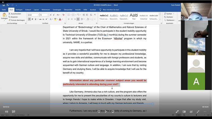
Task: Toggle underline (U) formatting
Action: tap(35, 19)
